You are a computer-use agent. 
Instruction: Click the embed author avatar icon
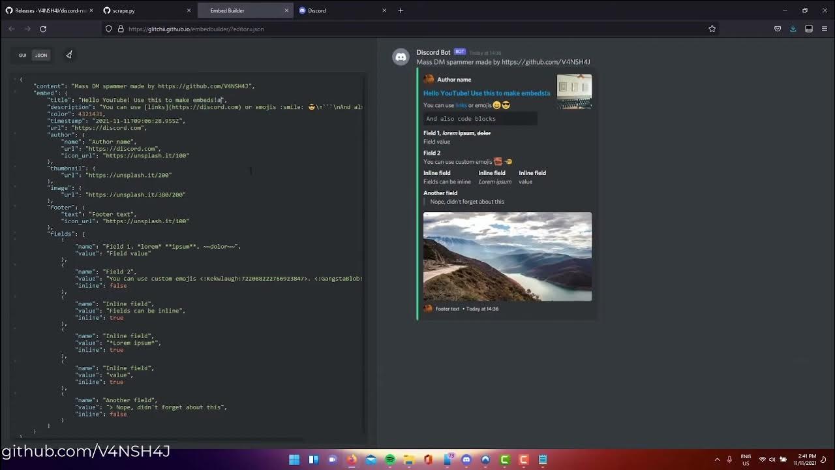[x=429, y=80]
